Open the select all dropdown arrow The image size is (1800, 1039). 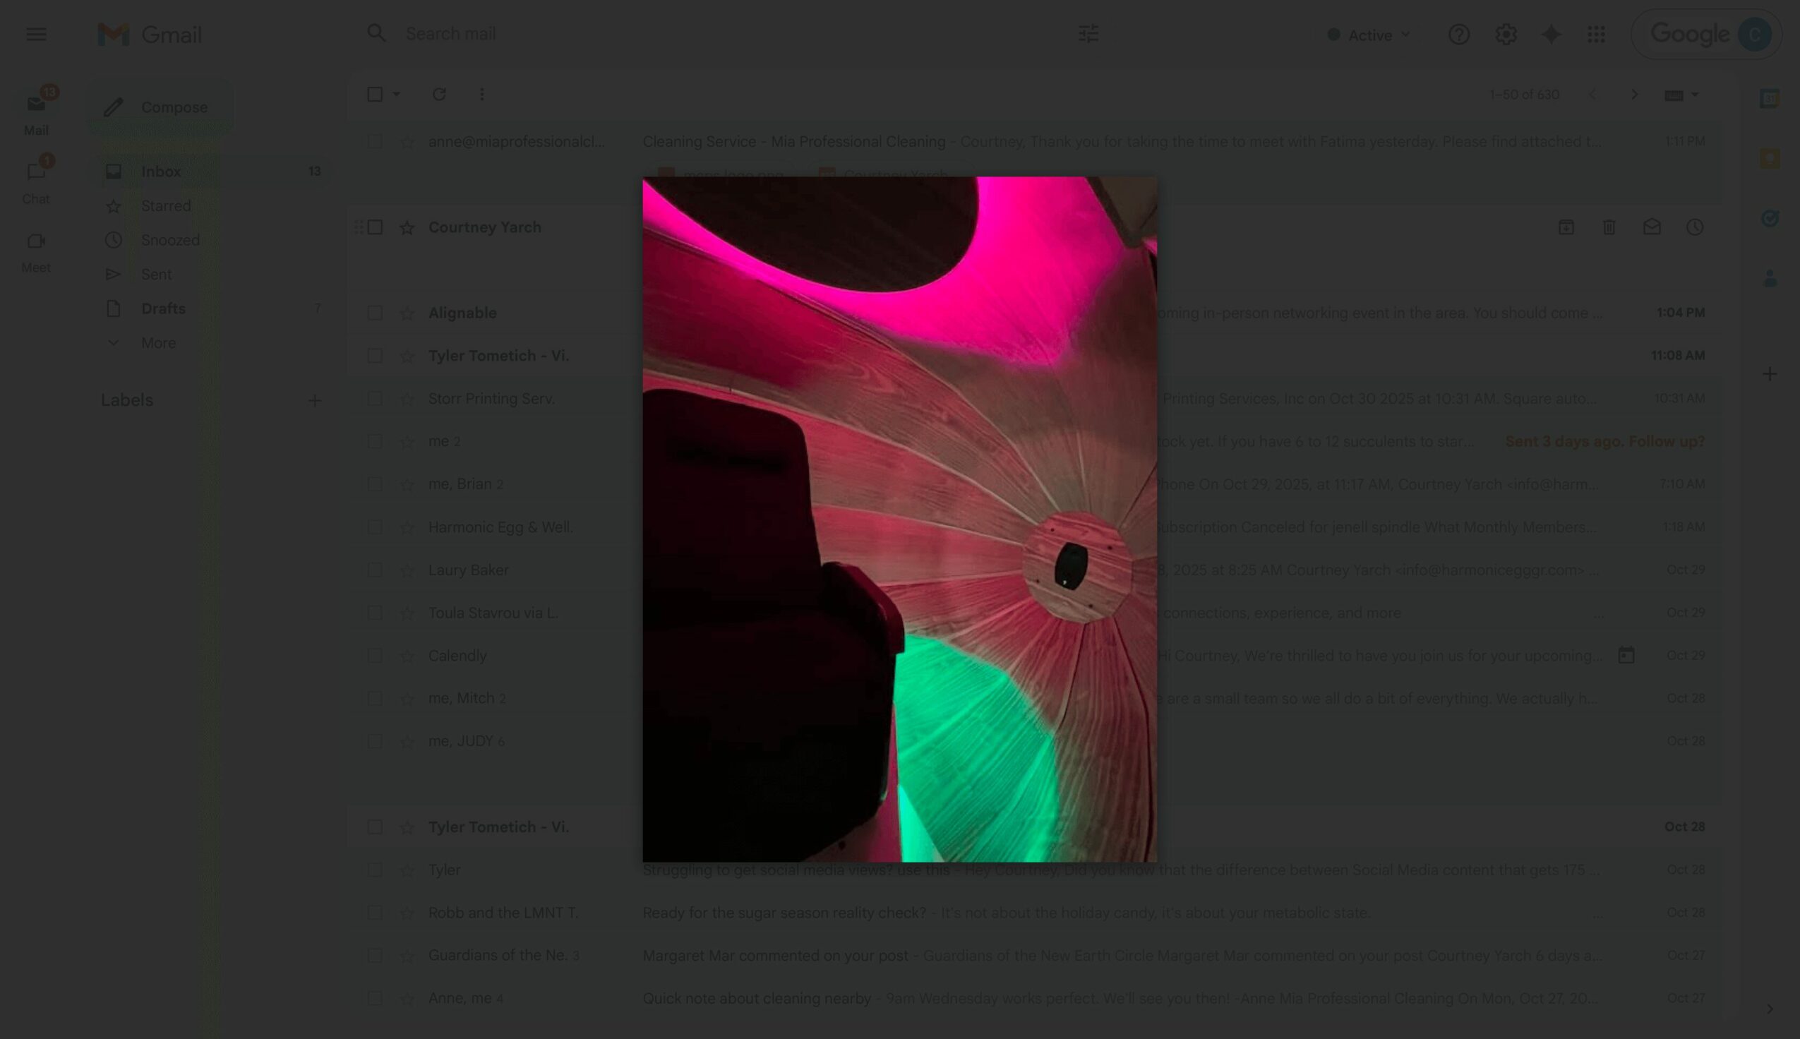pyautogui.click(x=397, y=94)
